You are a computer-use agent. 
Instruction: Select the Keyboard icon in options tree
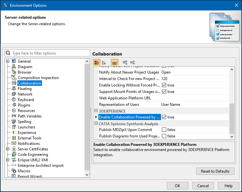click(x=14, y=100)
